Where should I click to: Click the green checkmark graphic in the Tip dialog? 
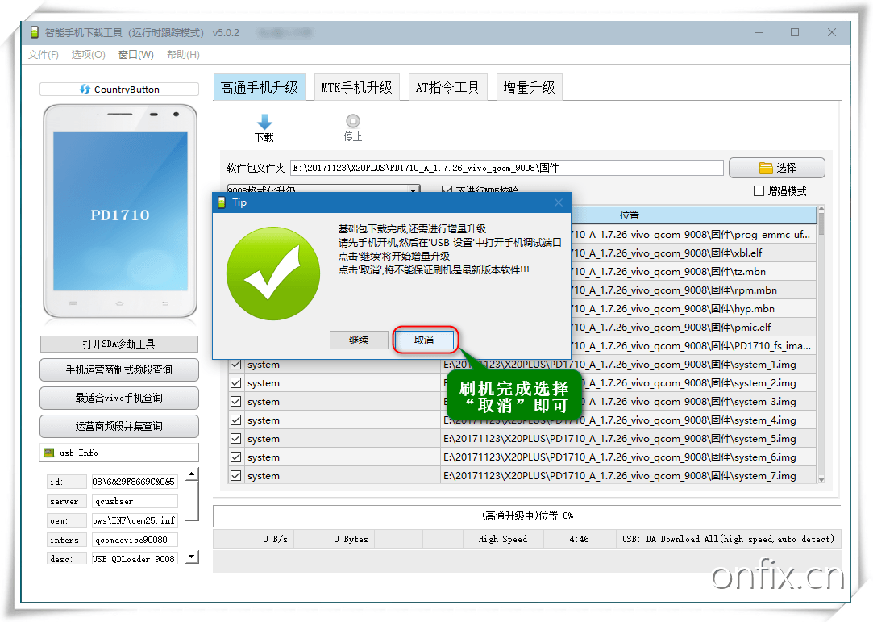pyautogui.click(x=272, y=273)
